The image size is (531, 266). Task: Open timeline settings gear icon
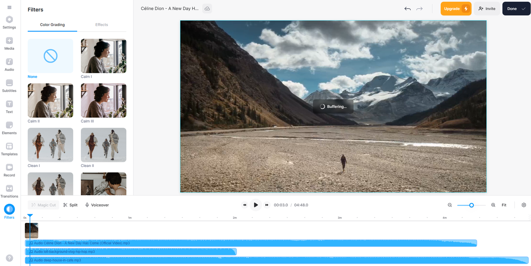click(524, 205)
